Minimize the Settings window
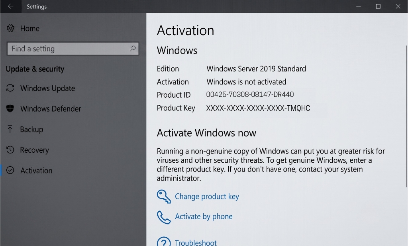Image resolution: width=408 pixels, height=246 pixels. coord(358,6)
